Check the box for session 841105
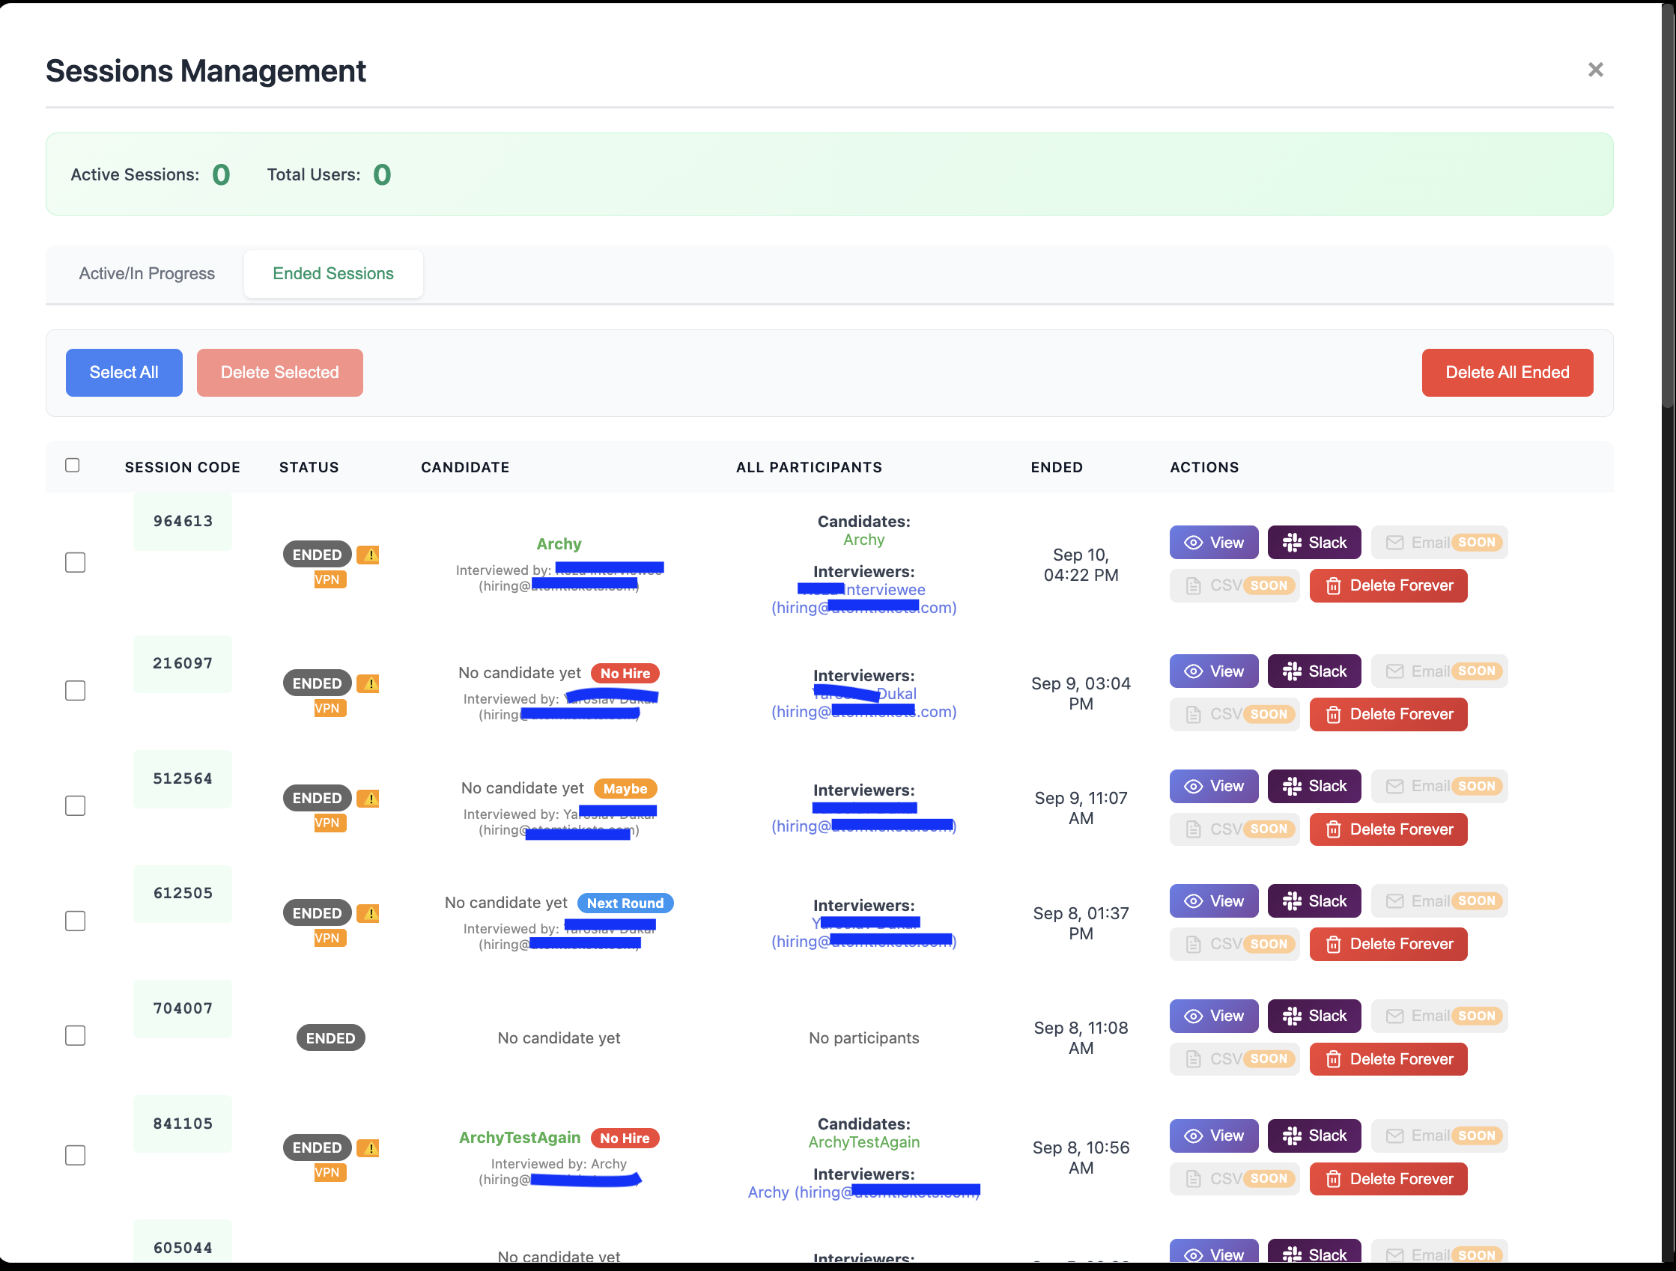Screen dimensions: 1676x1271 pyautogui.click(x=75, y=1155)
